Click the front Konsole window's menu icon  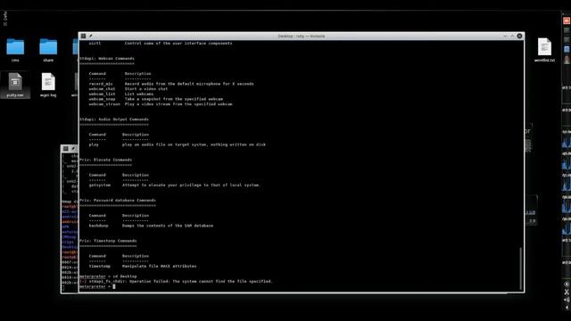tap(83, 36)
